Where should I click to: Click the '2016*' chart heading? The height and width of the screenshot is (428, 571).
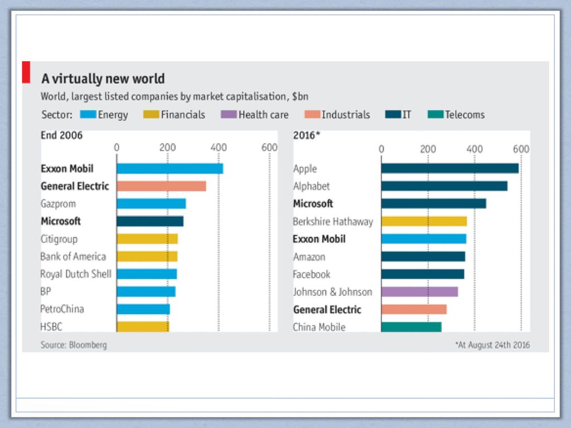pos(307,135)
